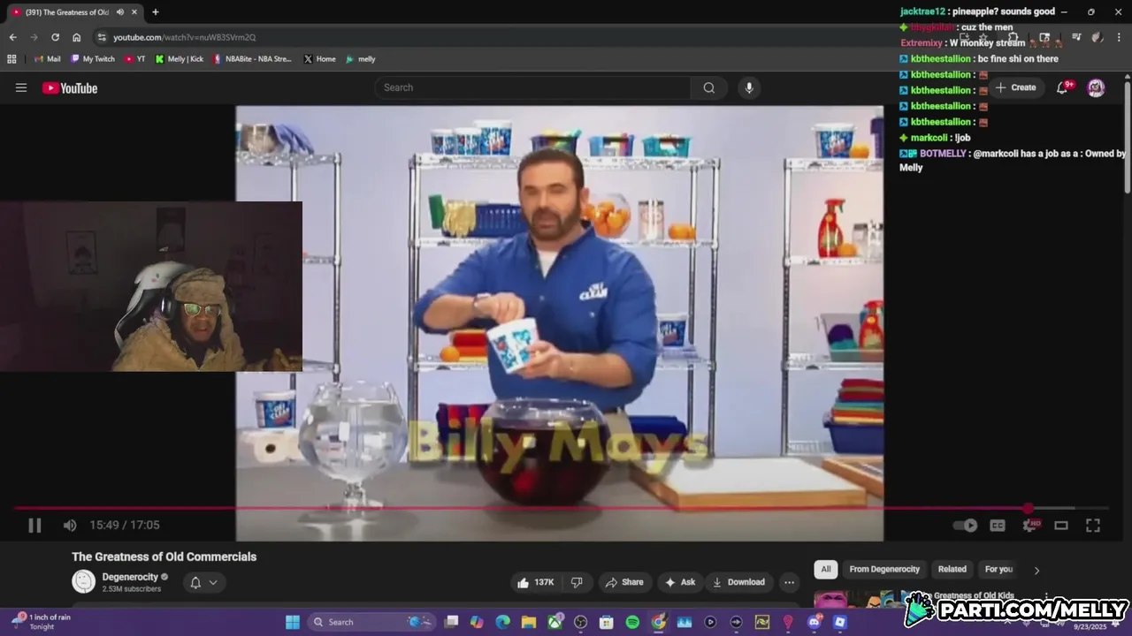Open the Degenerocity channel name link
1132x636 pixels.
[x=130, y=577]
